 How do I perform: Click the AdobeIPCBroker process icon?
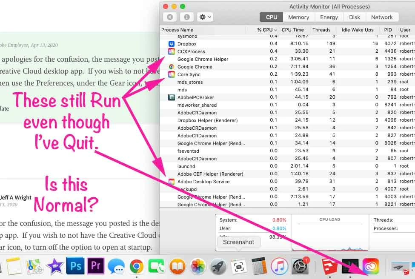[x=172, y=97]
